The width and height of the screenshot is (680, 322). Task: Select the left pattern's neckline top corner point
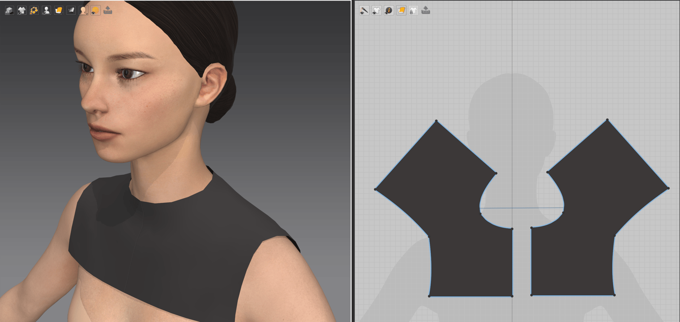[496, 173]
